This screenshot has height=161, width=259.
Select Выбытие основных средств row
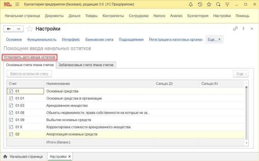tap(126, 120)
